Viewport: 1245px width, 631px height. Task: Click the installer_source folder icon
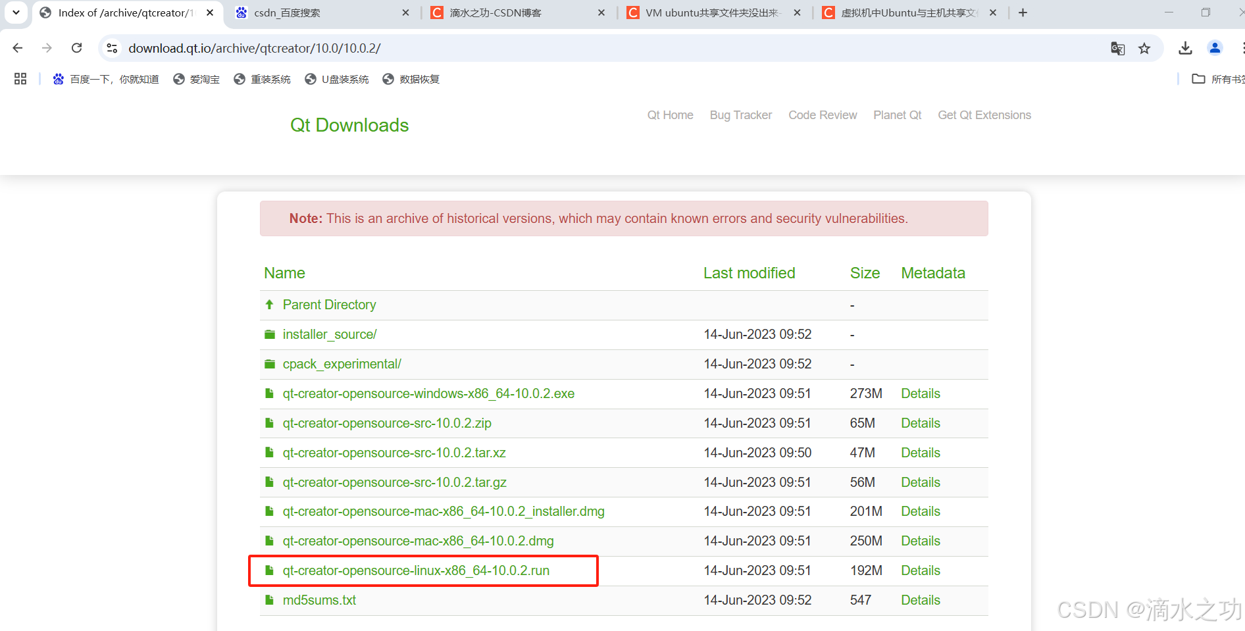click(x=269, y=334)
